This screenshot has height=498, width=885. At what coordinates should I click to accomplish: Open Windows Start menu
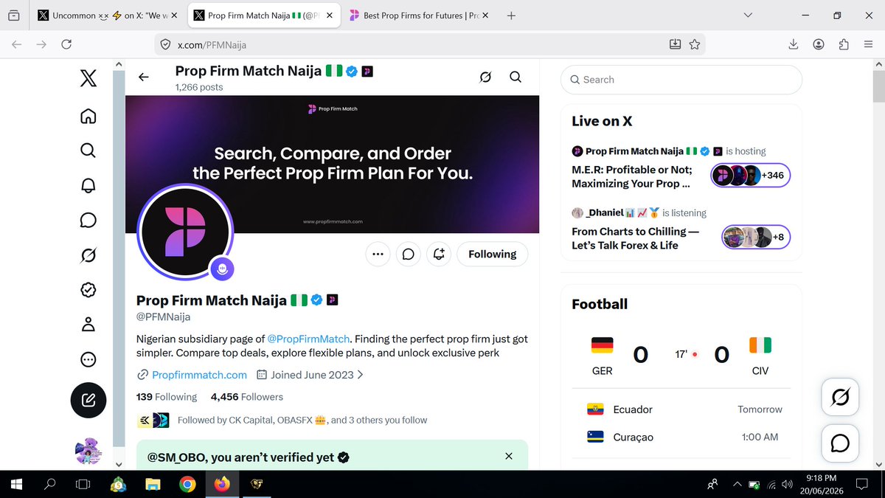click(16, 485)
